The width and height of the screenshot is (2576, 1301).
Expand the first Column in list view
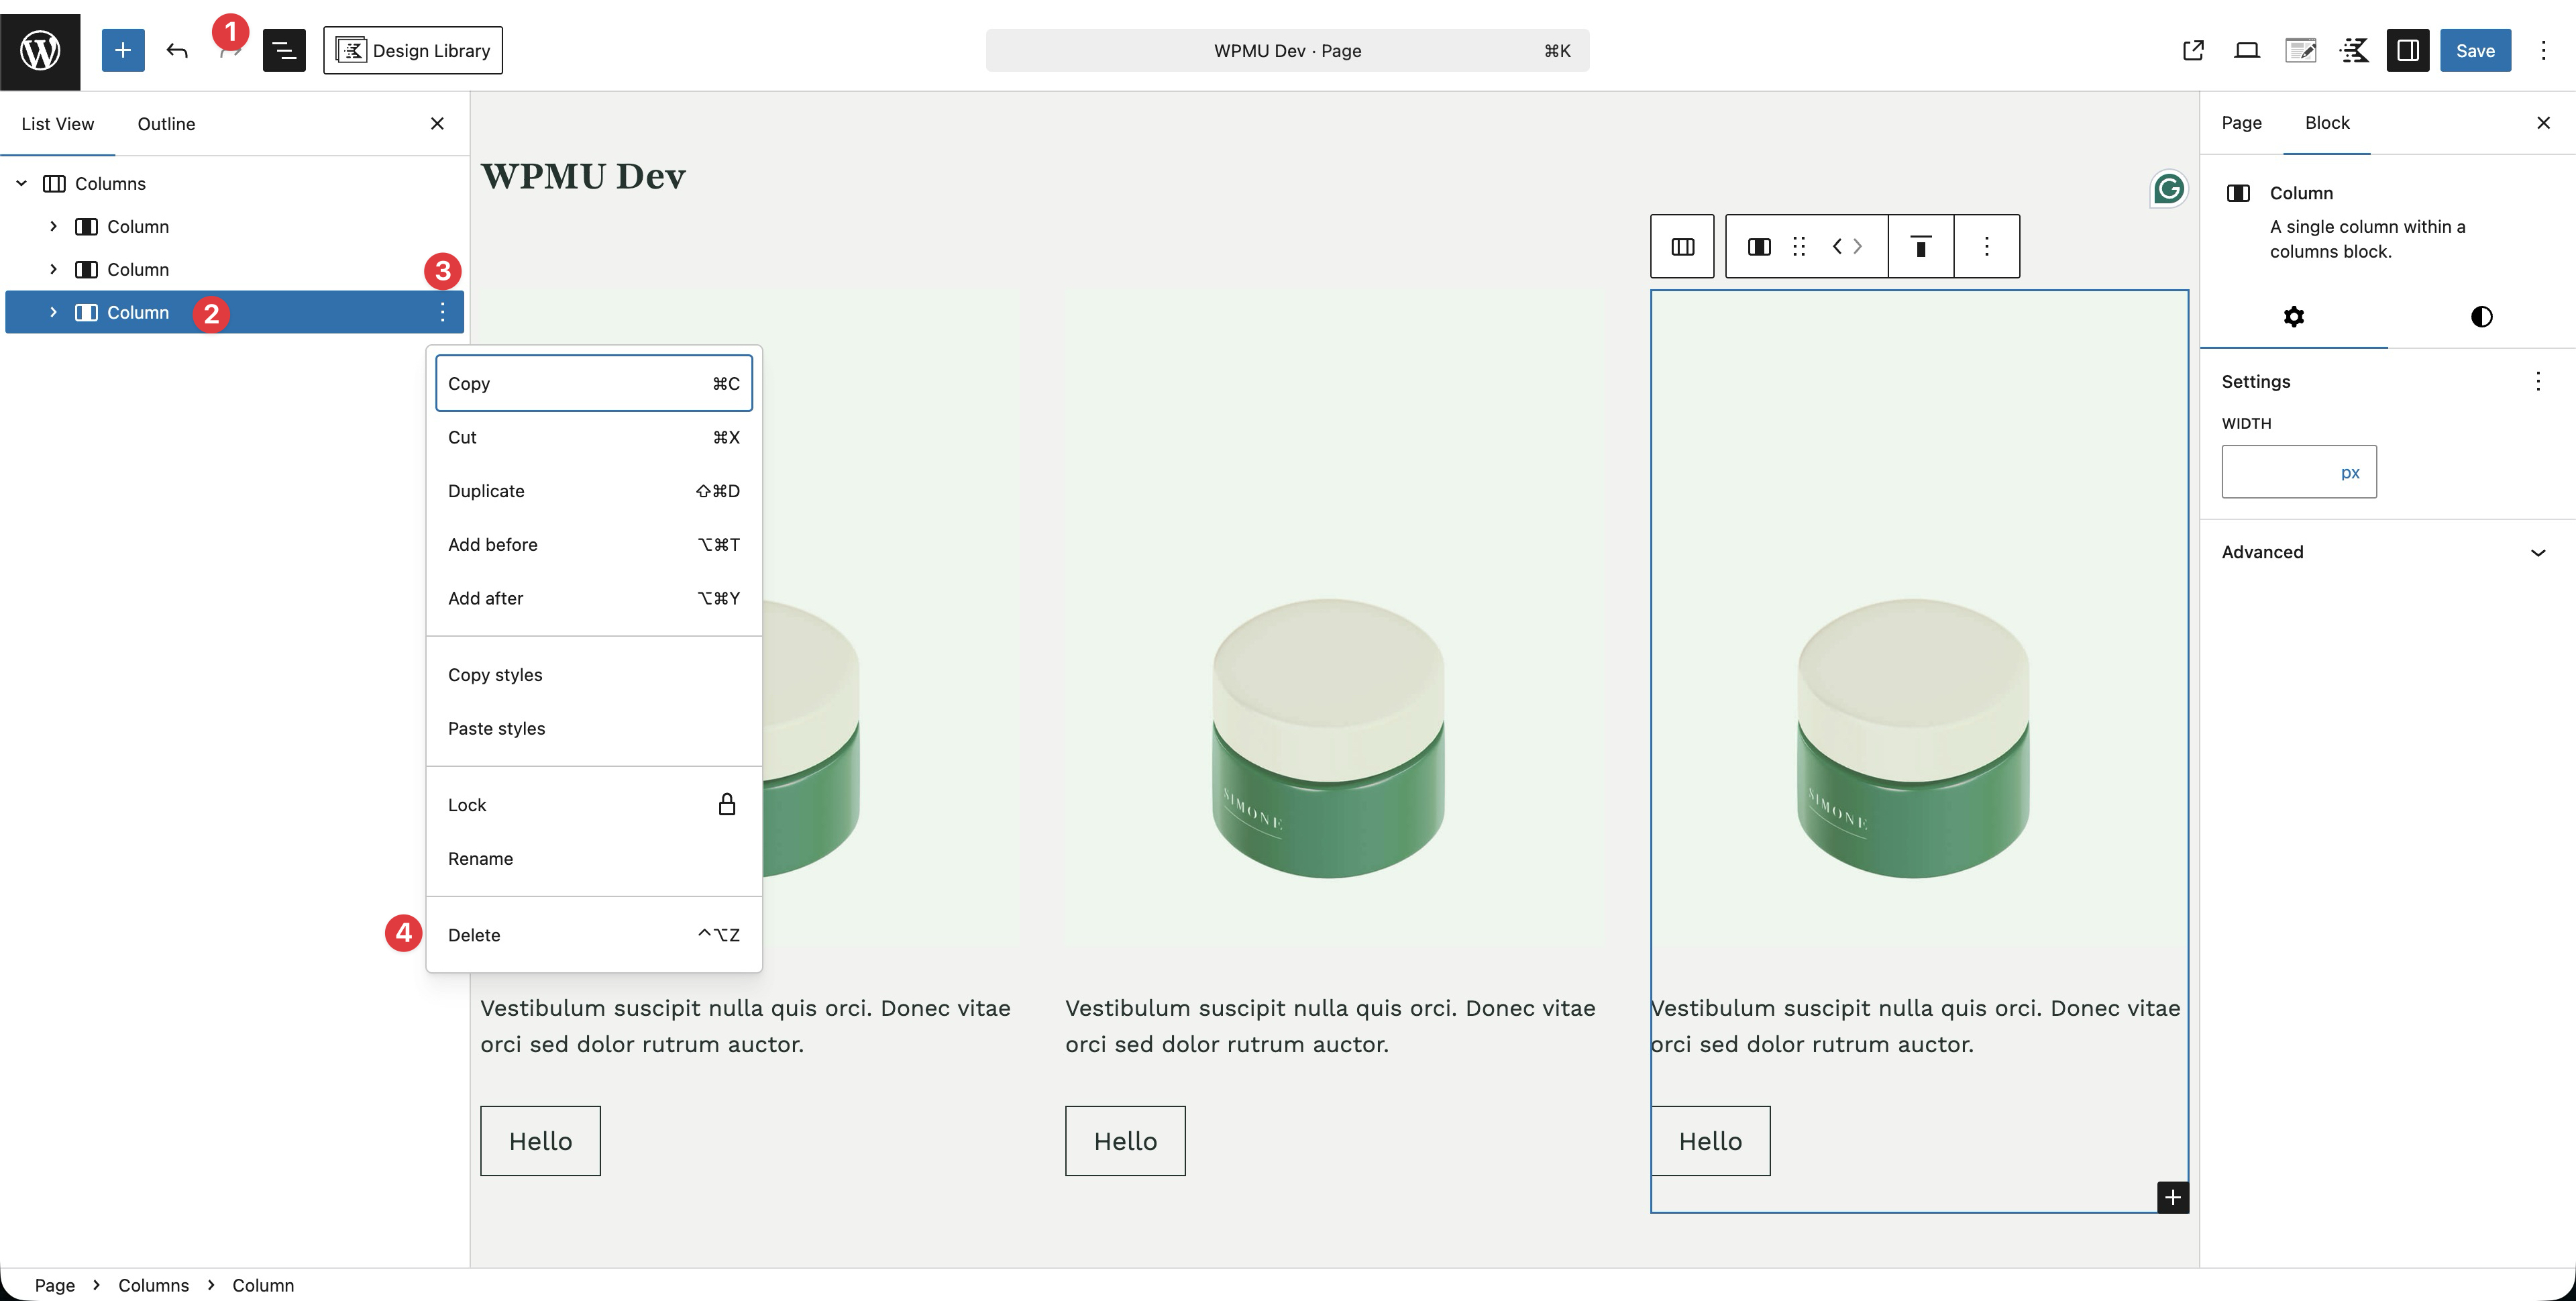point(53,227)
